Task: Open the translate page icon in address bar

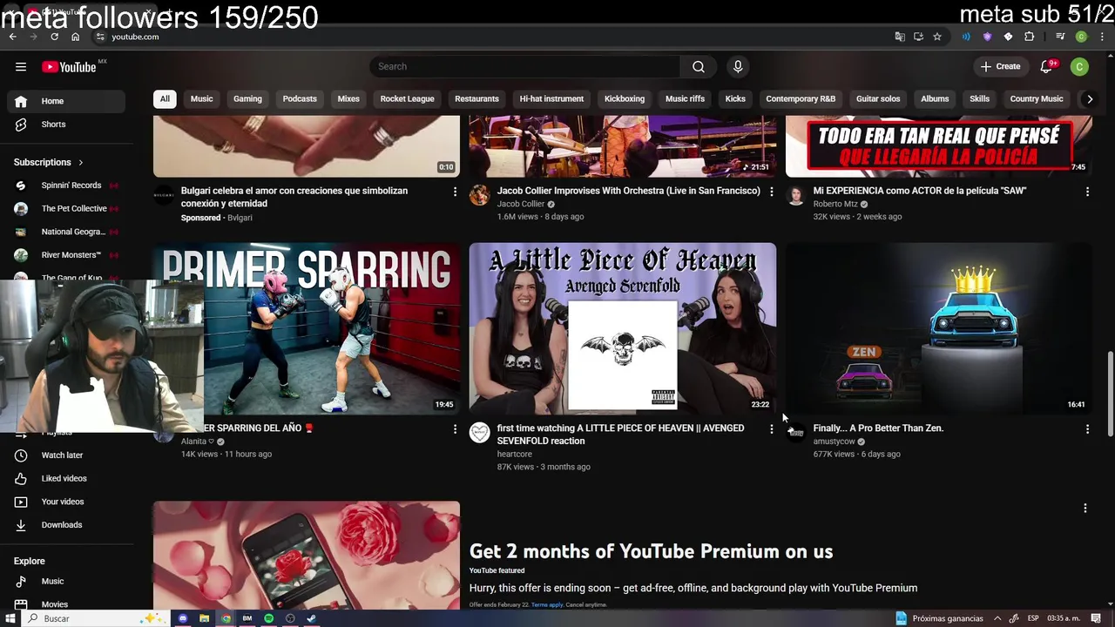Action: (x=900, y=37)
